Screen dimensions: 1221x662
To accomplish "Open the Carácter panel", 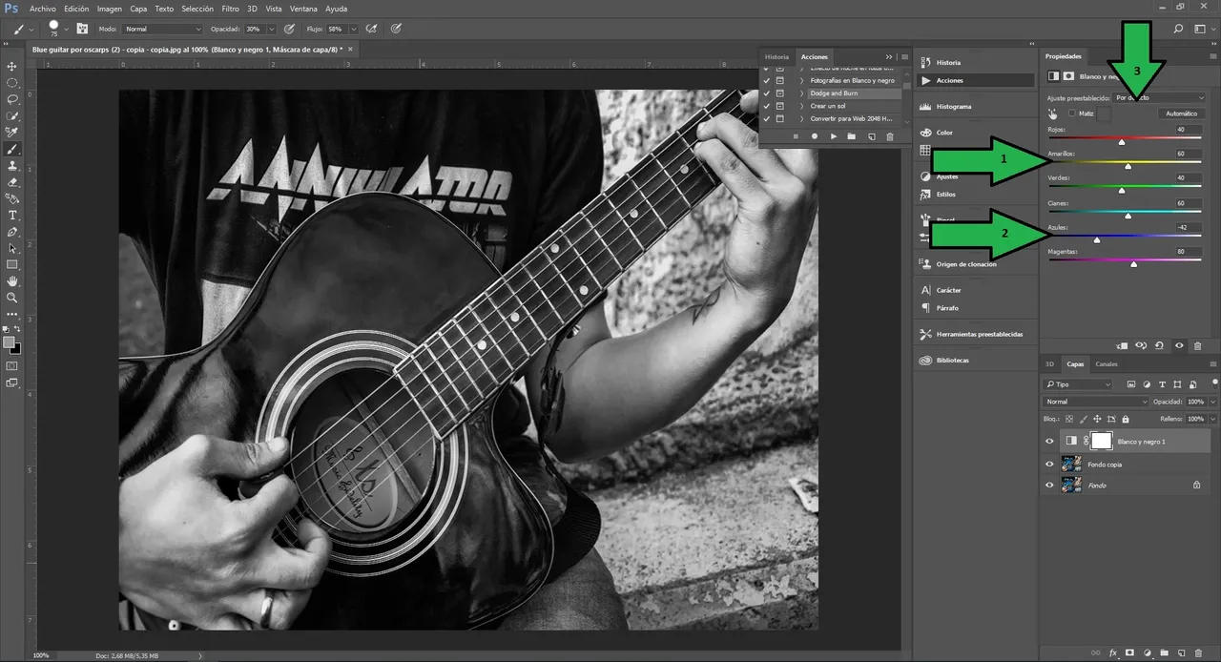I will pyautogui.click(x=940, y=290).
